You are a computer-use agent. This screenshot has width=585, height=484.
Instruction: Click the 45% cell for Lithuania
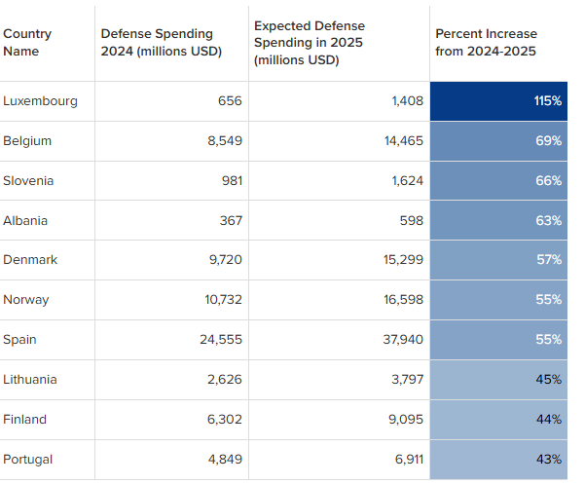(x=498, y=380)
